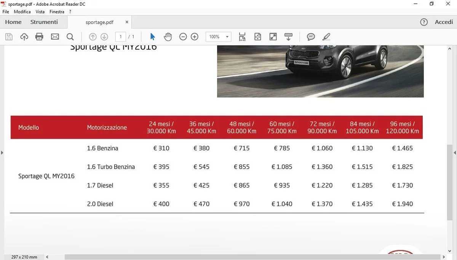Image resolution: width=457 pixels, height=260 pixels.
Task: Click the Save file icon
Action: click(x=9, y=37)
